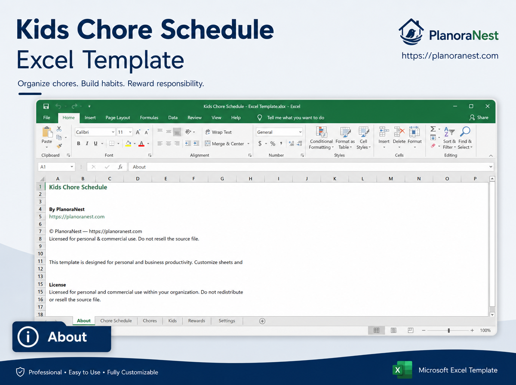Click the Paste clipboard icon
516x385 pixels.
(47, 133)
